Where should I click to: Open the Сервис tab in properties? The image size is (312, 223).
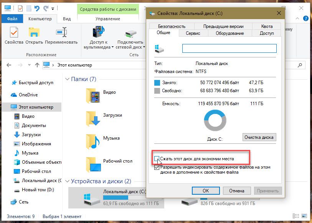(193, 33)
